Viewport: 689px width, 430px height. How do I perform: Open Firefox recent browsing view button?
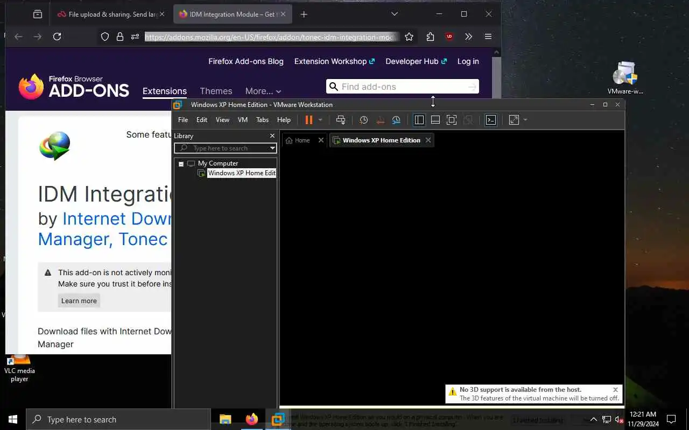37,15
